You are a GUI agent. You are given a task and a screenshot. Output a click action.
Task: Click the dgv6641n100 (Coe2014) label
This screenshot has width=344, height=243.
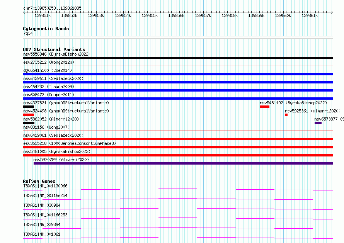48,70
